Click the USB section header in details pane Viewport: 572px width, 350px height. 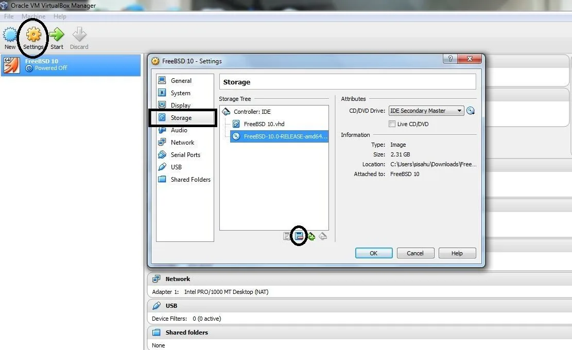(x=359, y=306)
